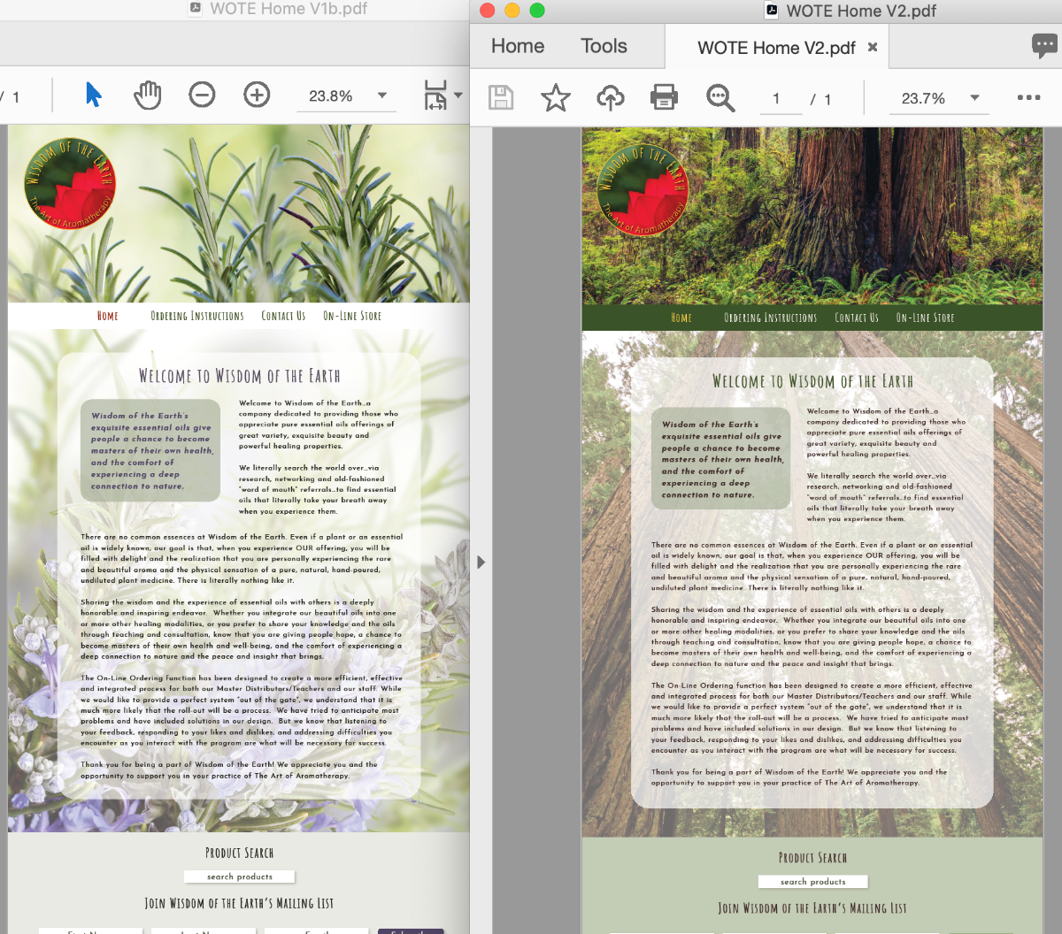1062x934 pixels.
Task: Click the search products field in V2 page
Action: [x=813, y=882]
